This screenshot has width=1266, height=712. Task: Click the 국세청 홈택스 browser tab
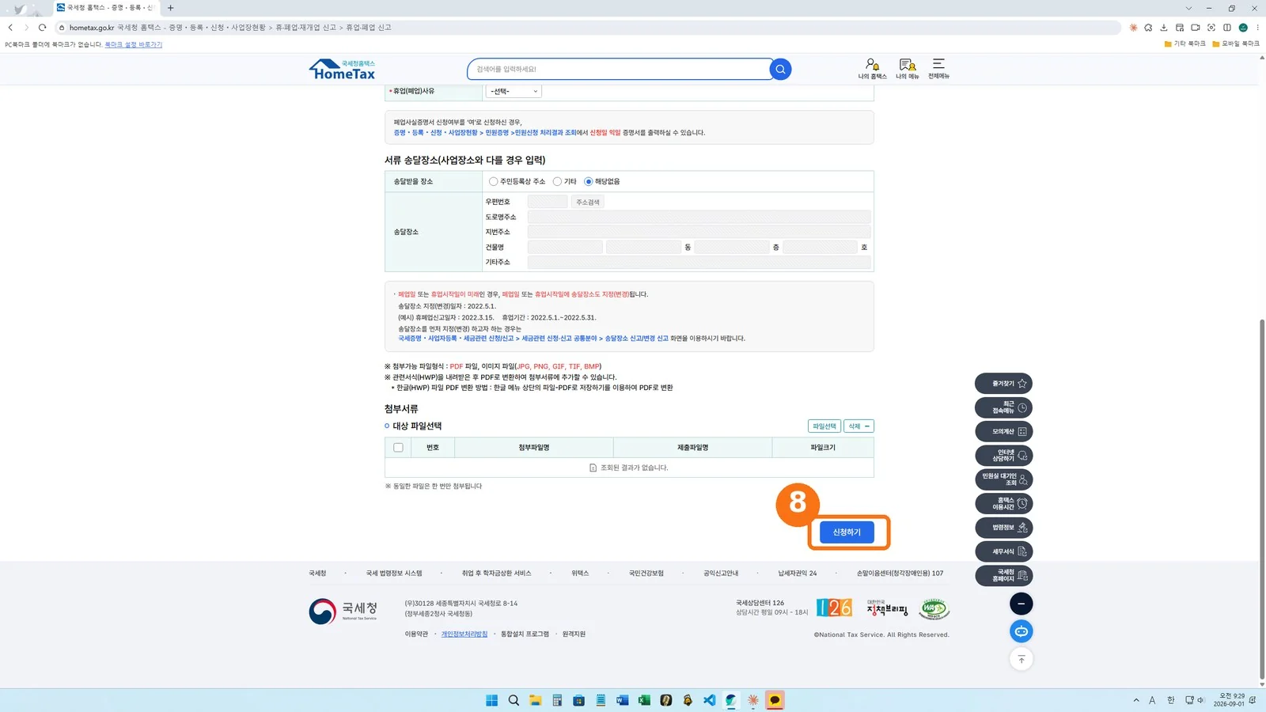pos(105,8)
